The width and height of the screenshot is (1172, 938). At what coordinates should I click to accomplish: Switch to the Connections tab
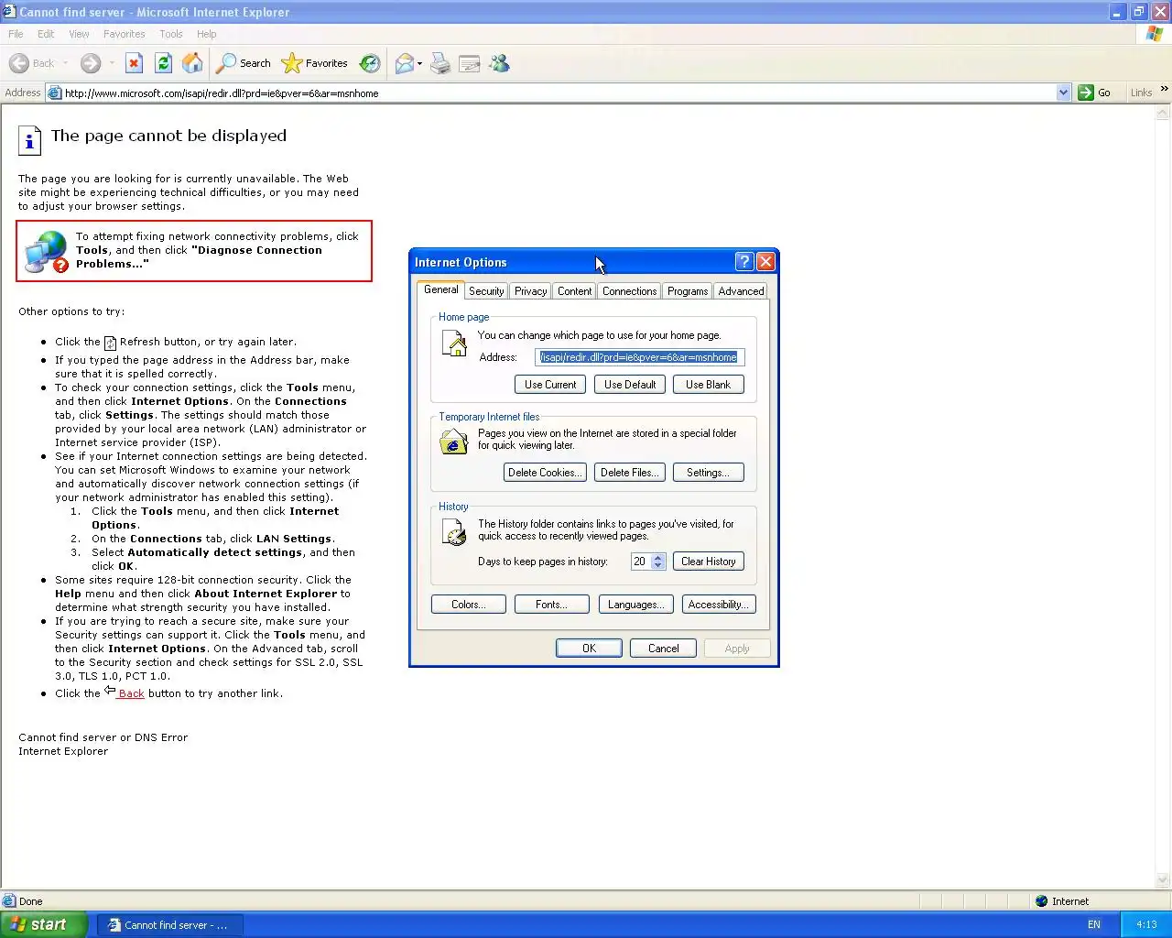(629, 291)
